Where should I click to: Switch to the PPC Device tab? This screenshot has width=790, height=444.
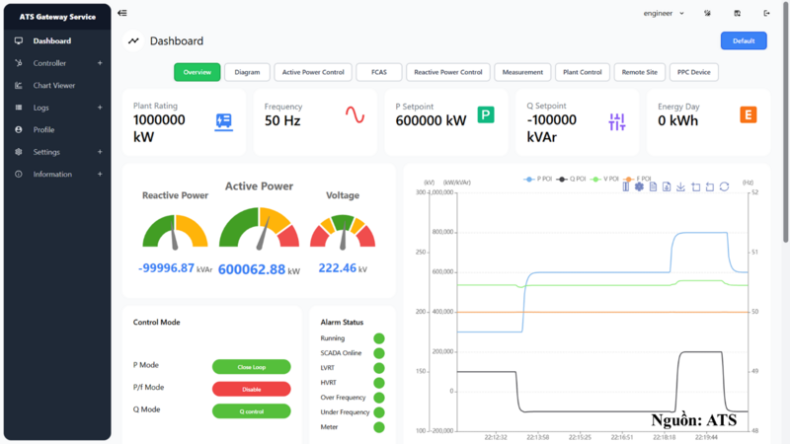pyautogui.click(x=694, y=72)
